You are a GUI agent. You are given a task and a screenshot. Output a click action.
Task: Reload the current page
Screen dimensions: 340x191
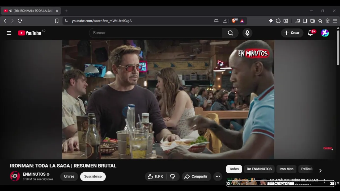pyautogui.click(x=20, y=21)
